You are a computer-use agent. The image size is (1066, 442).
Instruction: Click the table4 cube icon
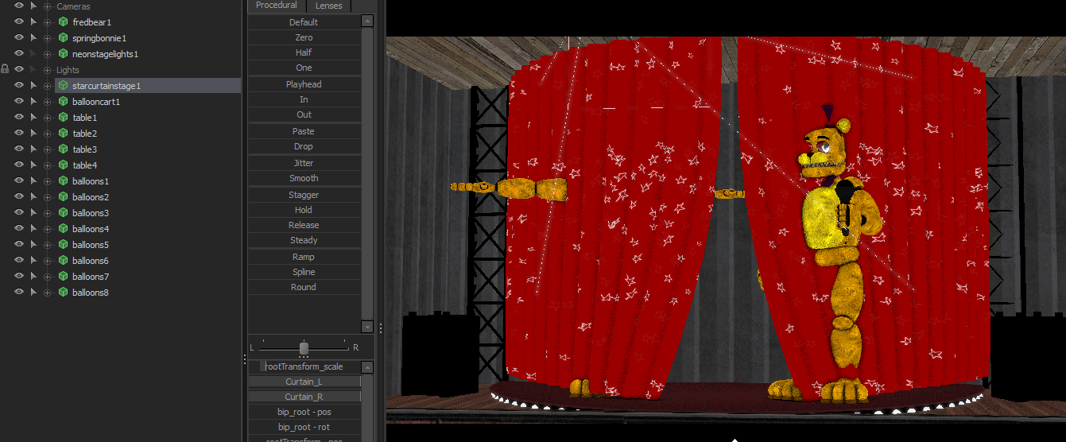click(x=63, y=165)
